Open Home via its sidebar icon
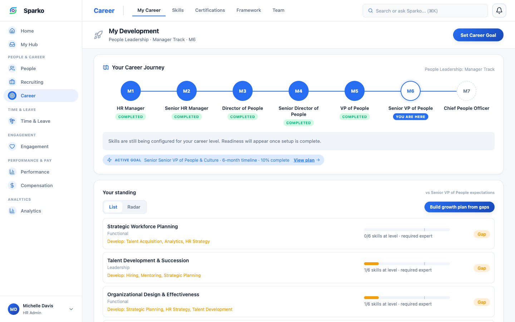The image size is (515, 322). [12, 31]
